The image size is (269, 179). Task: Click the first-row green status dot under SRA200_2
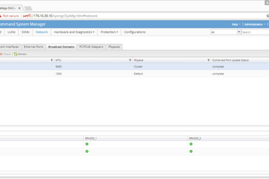click(191, 144)
